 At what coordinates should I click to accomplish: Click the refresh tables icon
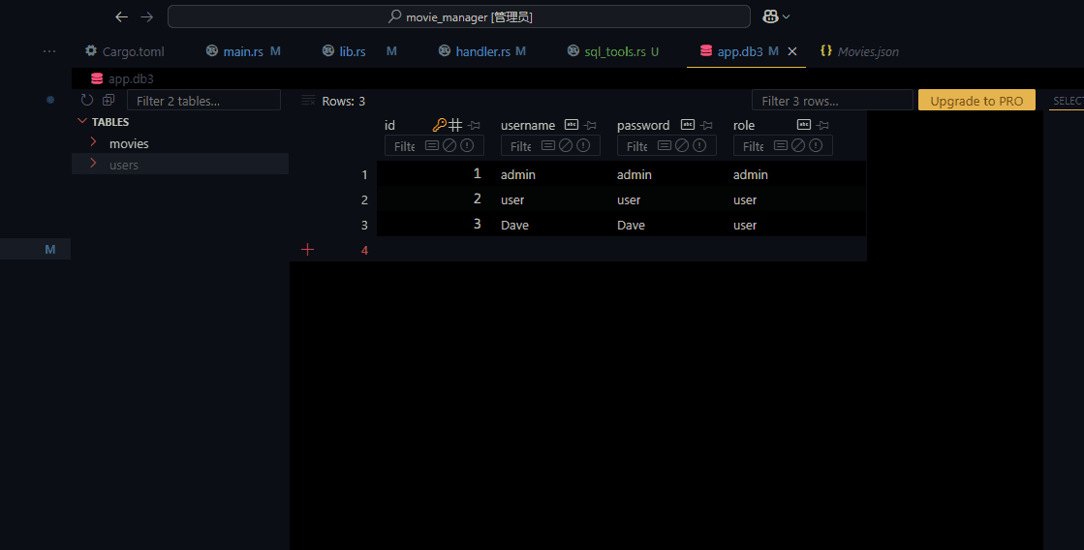87,101
